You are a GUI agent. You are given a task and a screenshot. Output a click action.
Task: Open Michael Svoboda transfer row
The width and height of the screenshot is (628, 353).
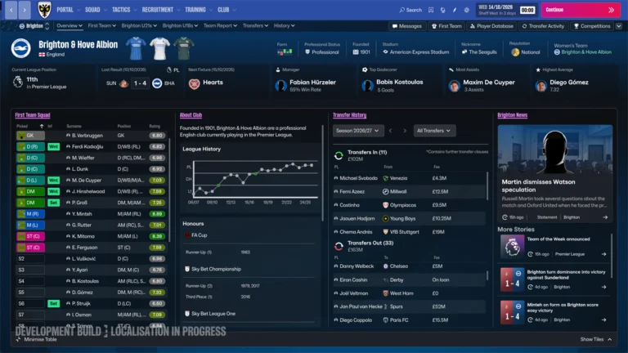[410, 178]
